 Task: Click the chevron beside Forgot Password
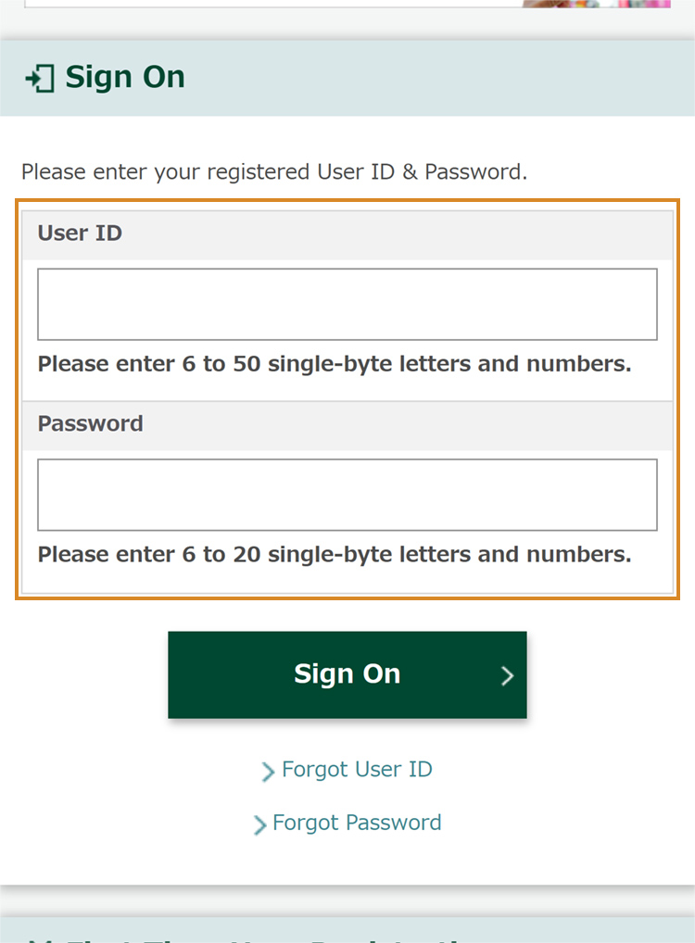[x=259, y=824]
